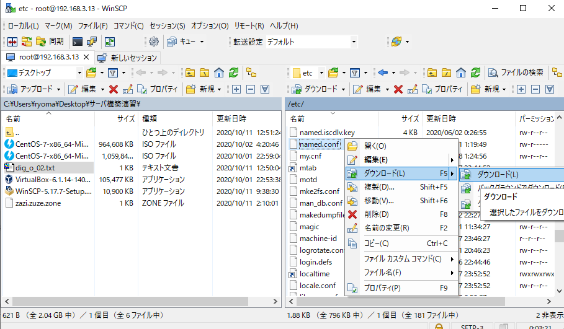Click the keep remote directory up to date icon

[x=110, y=42]
